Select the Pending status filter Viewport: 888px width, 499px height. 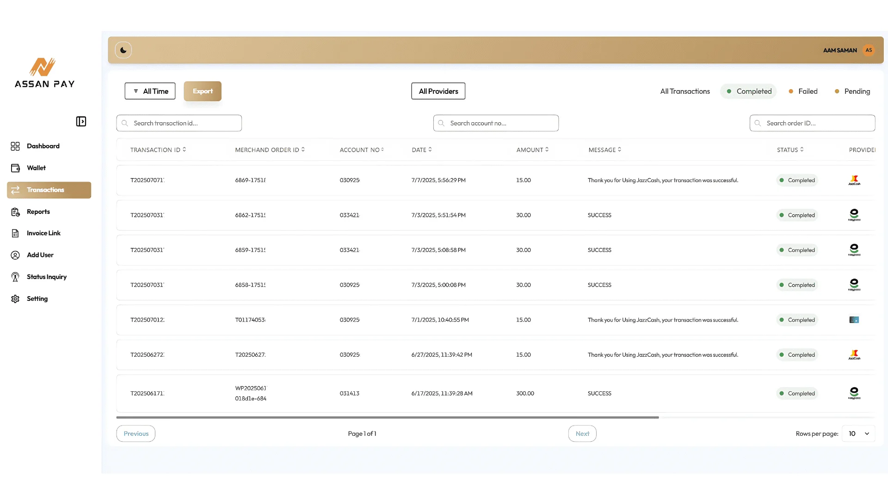(855, 91)
